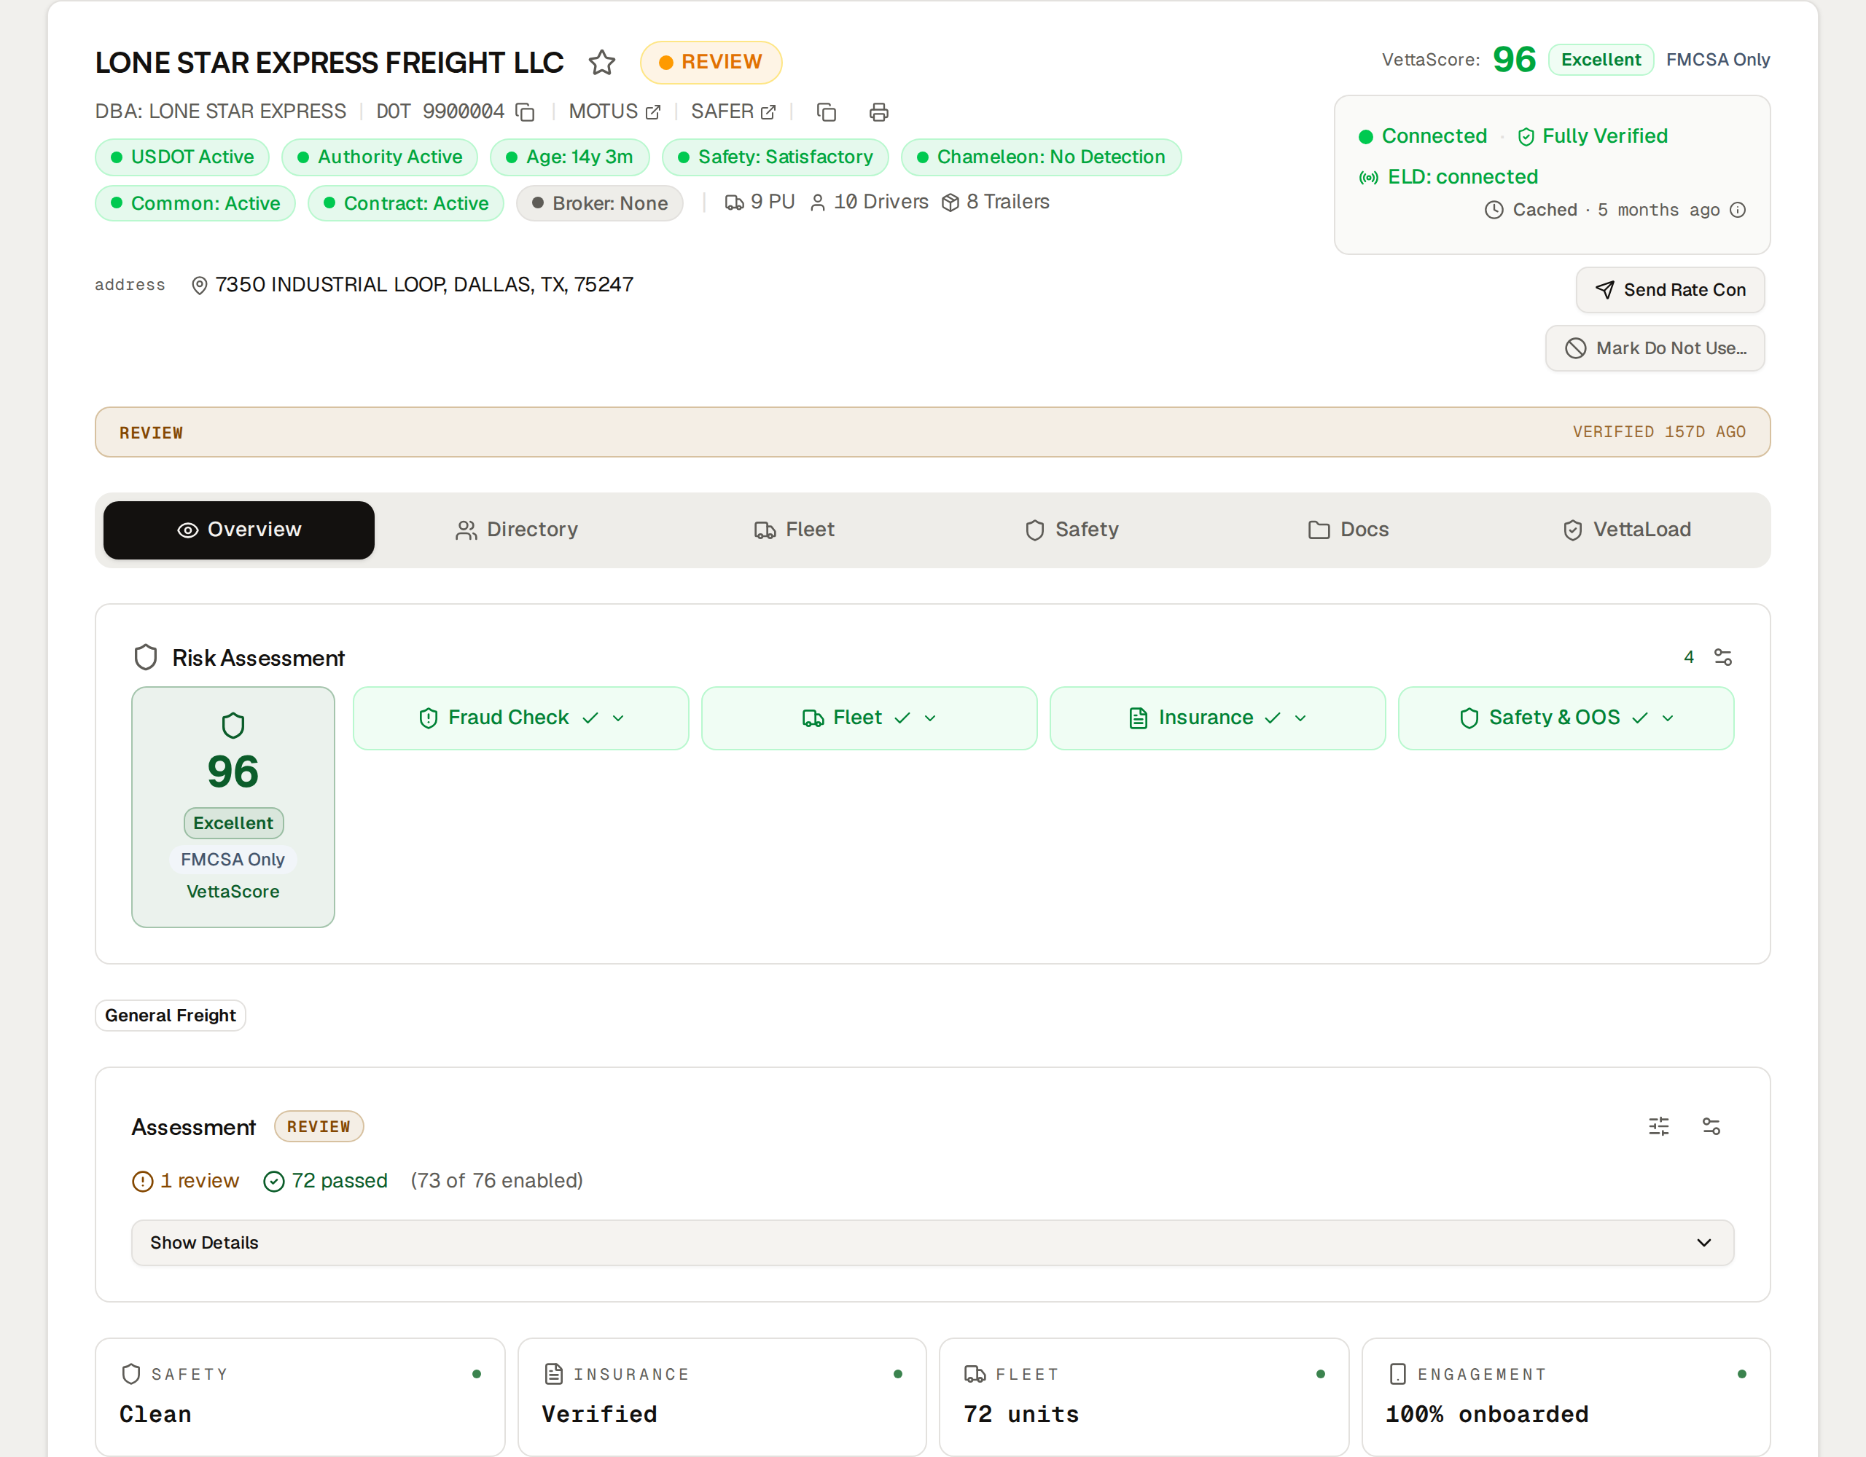Expand the Fleet risk dropdown
1866x1457 pixels.
(x=869, y=718)
